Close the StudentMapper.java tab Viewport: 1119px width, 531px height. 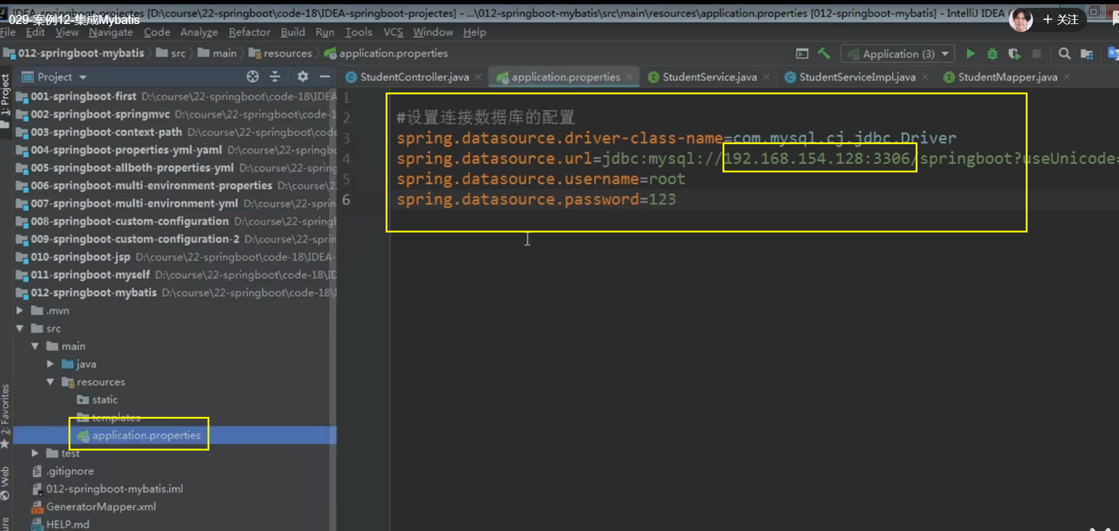(1067, 77)
